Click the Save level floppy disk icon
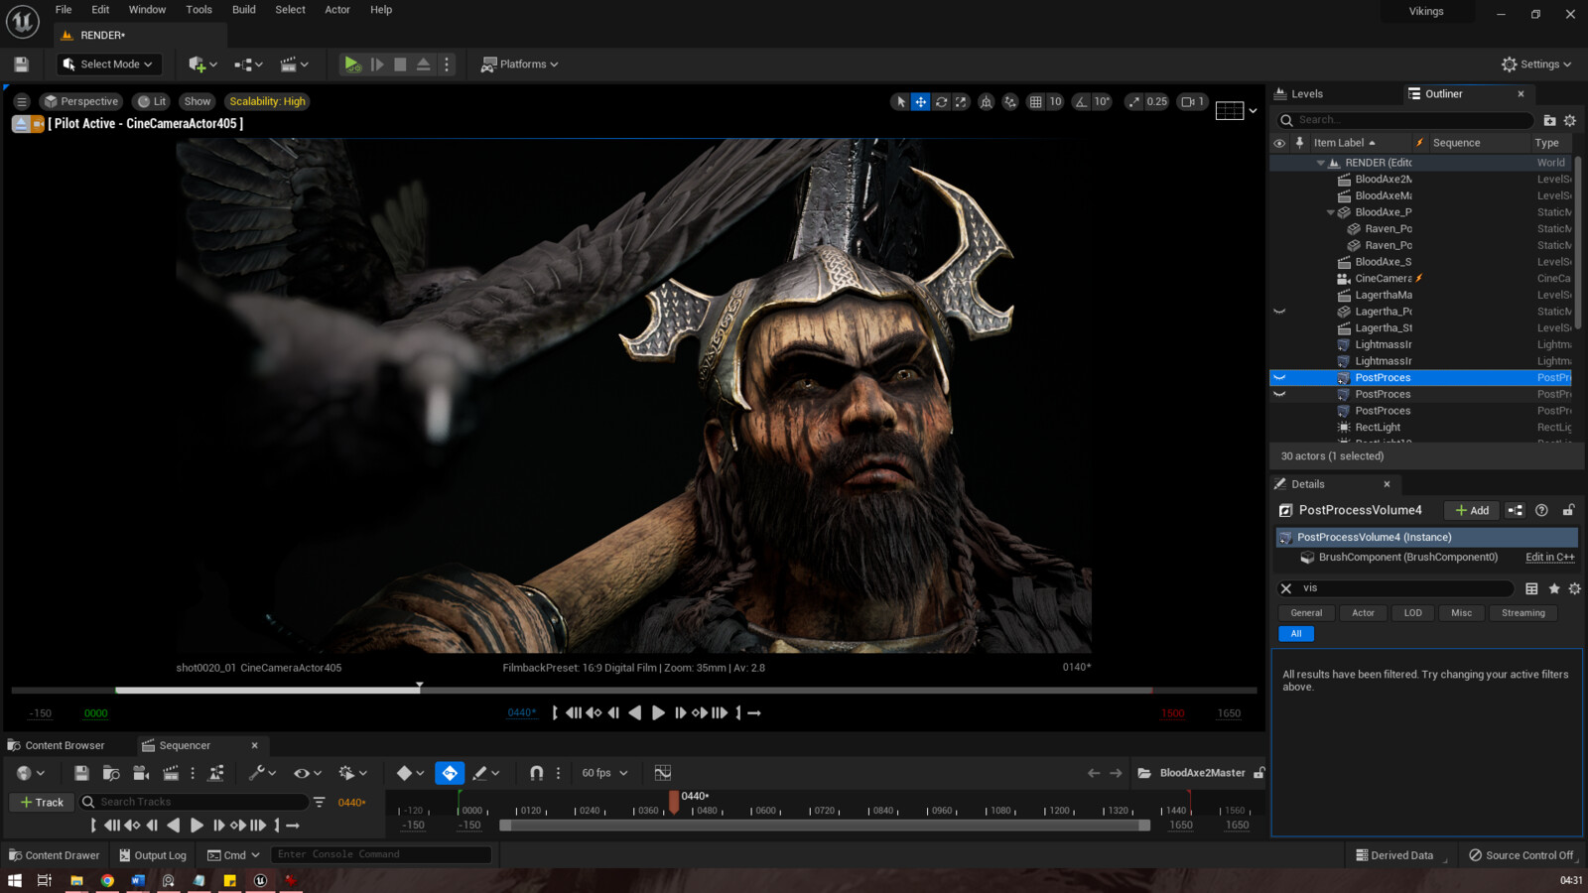 pos(21,64)
